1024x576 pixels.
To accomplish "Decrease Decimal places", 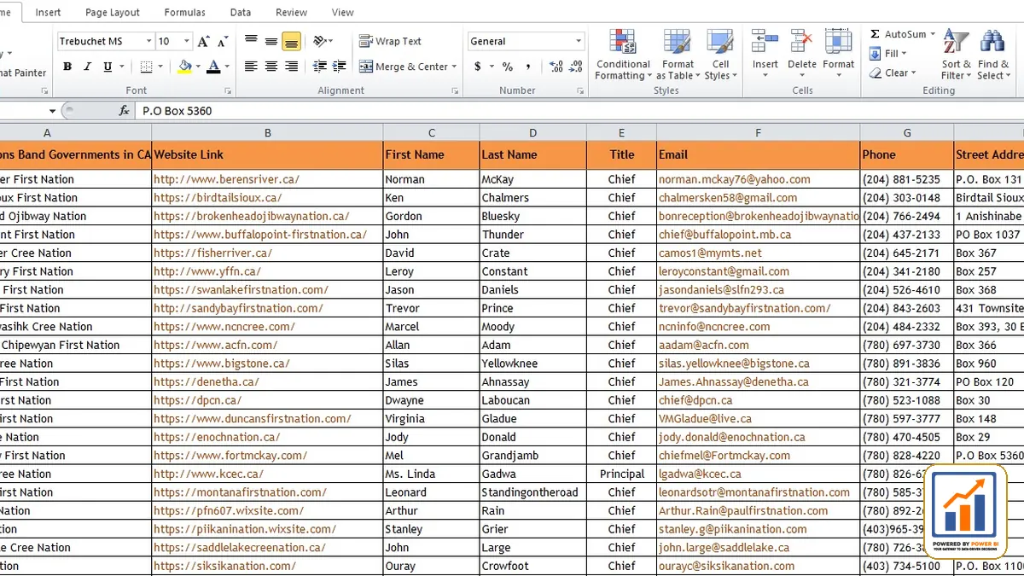I will pyautogui.click(x=576, y=67).
